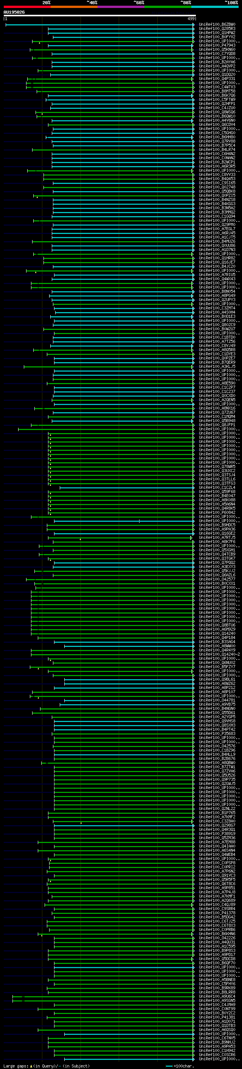Click the purple ~60% identity legend segment
This screenshot has height=1069, width=242.
121,7
